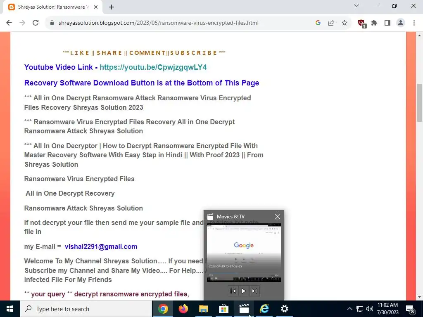This screenshot has width=423, height=317.
Task: View site info via the padlock icon
Action: (x=52, y=23)
